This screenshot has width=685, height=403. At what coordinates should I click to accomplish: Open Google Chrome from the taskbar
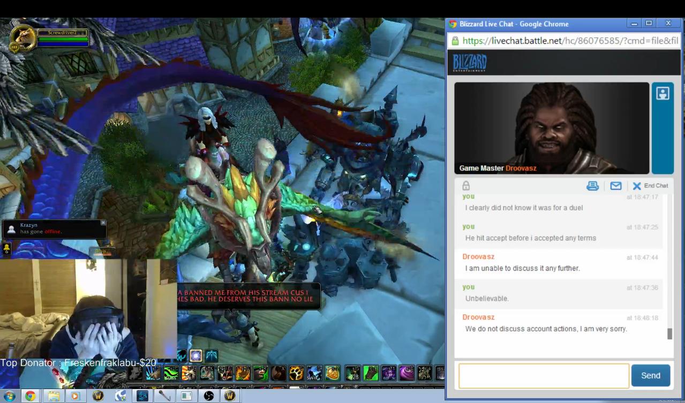click(x=31, y=396)
